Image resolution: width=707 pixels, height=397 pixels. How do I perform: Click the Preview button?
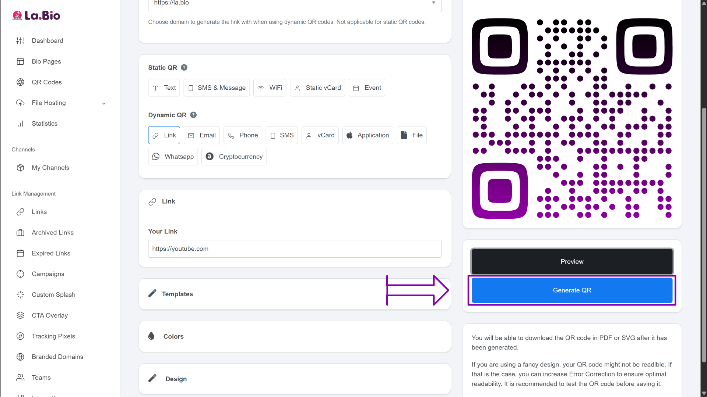571,262
